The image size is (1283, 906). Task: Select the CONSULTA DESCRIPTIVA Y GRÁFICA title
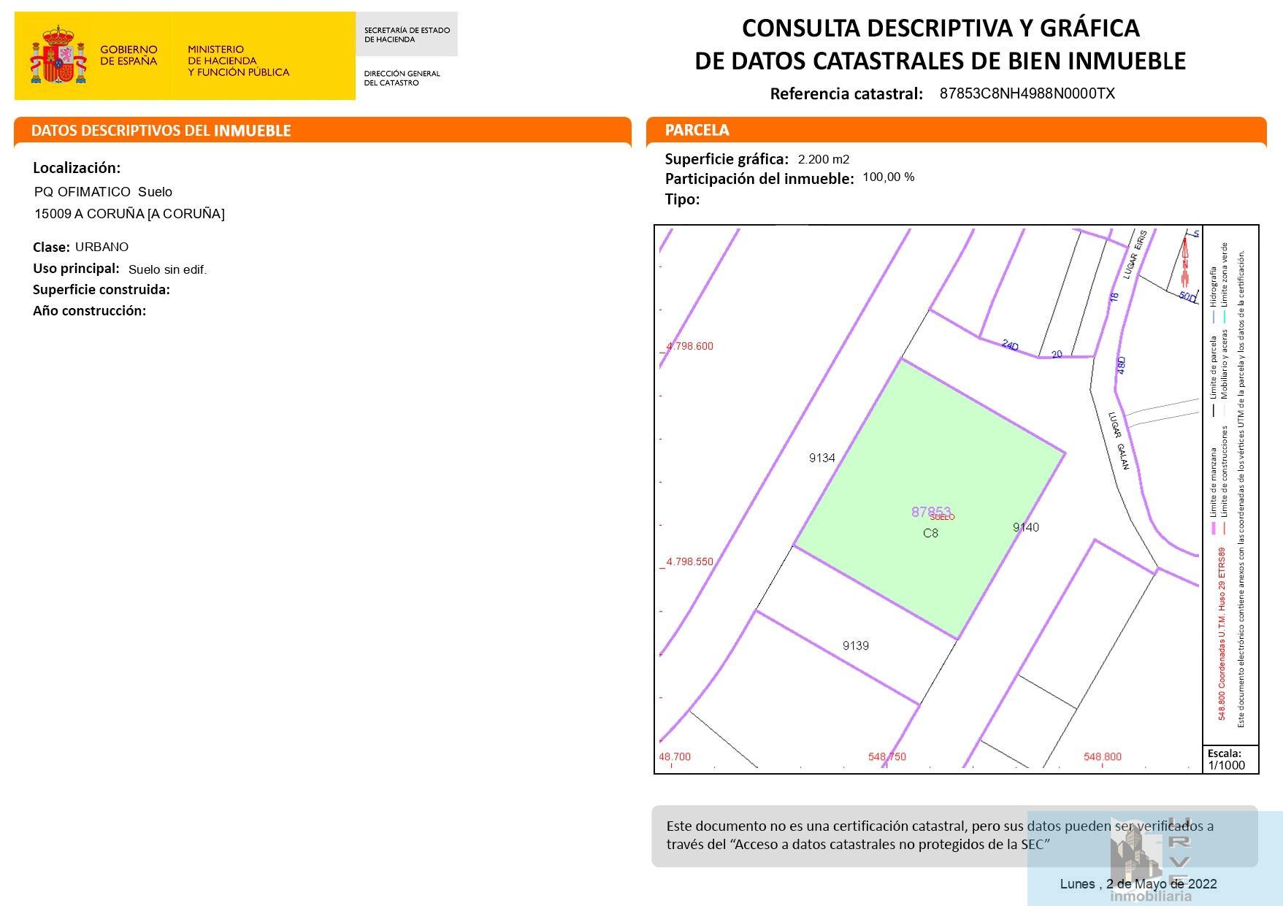(941, 31)
